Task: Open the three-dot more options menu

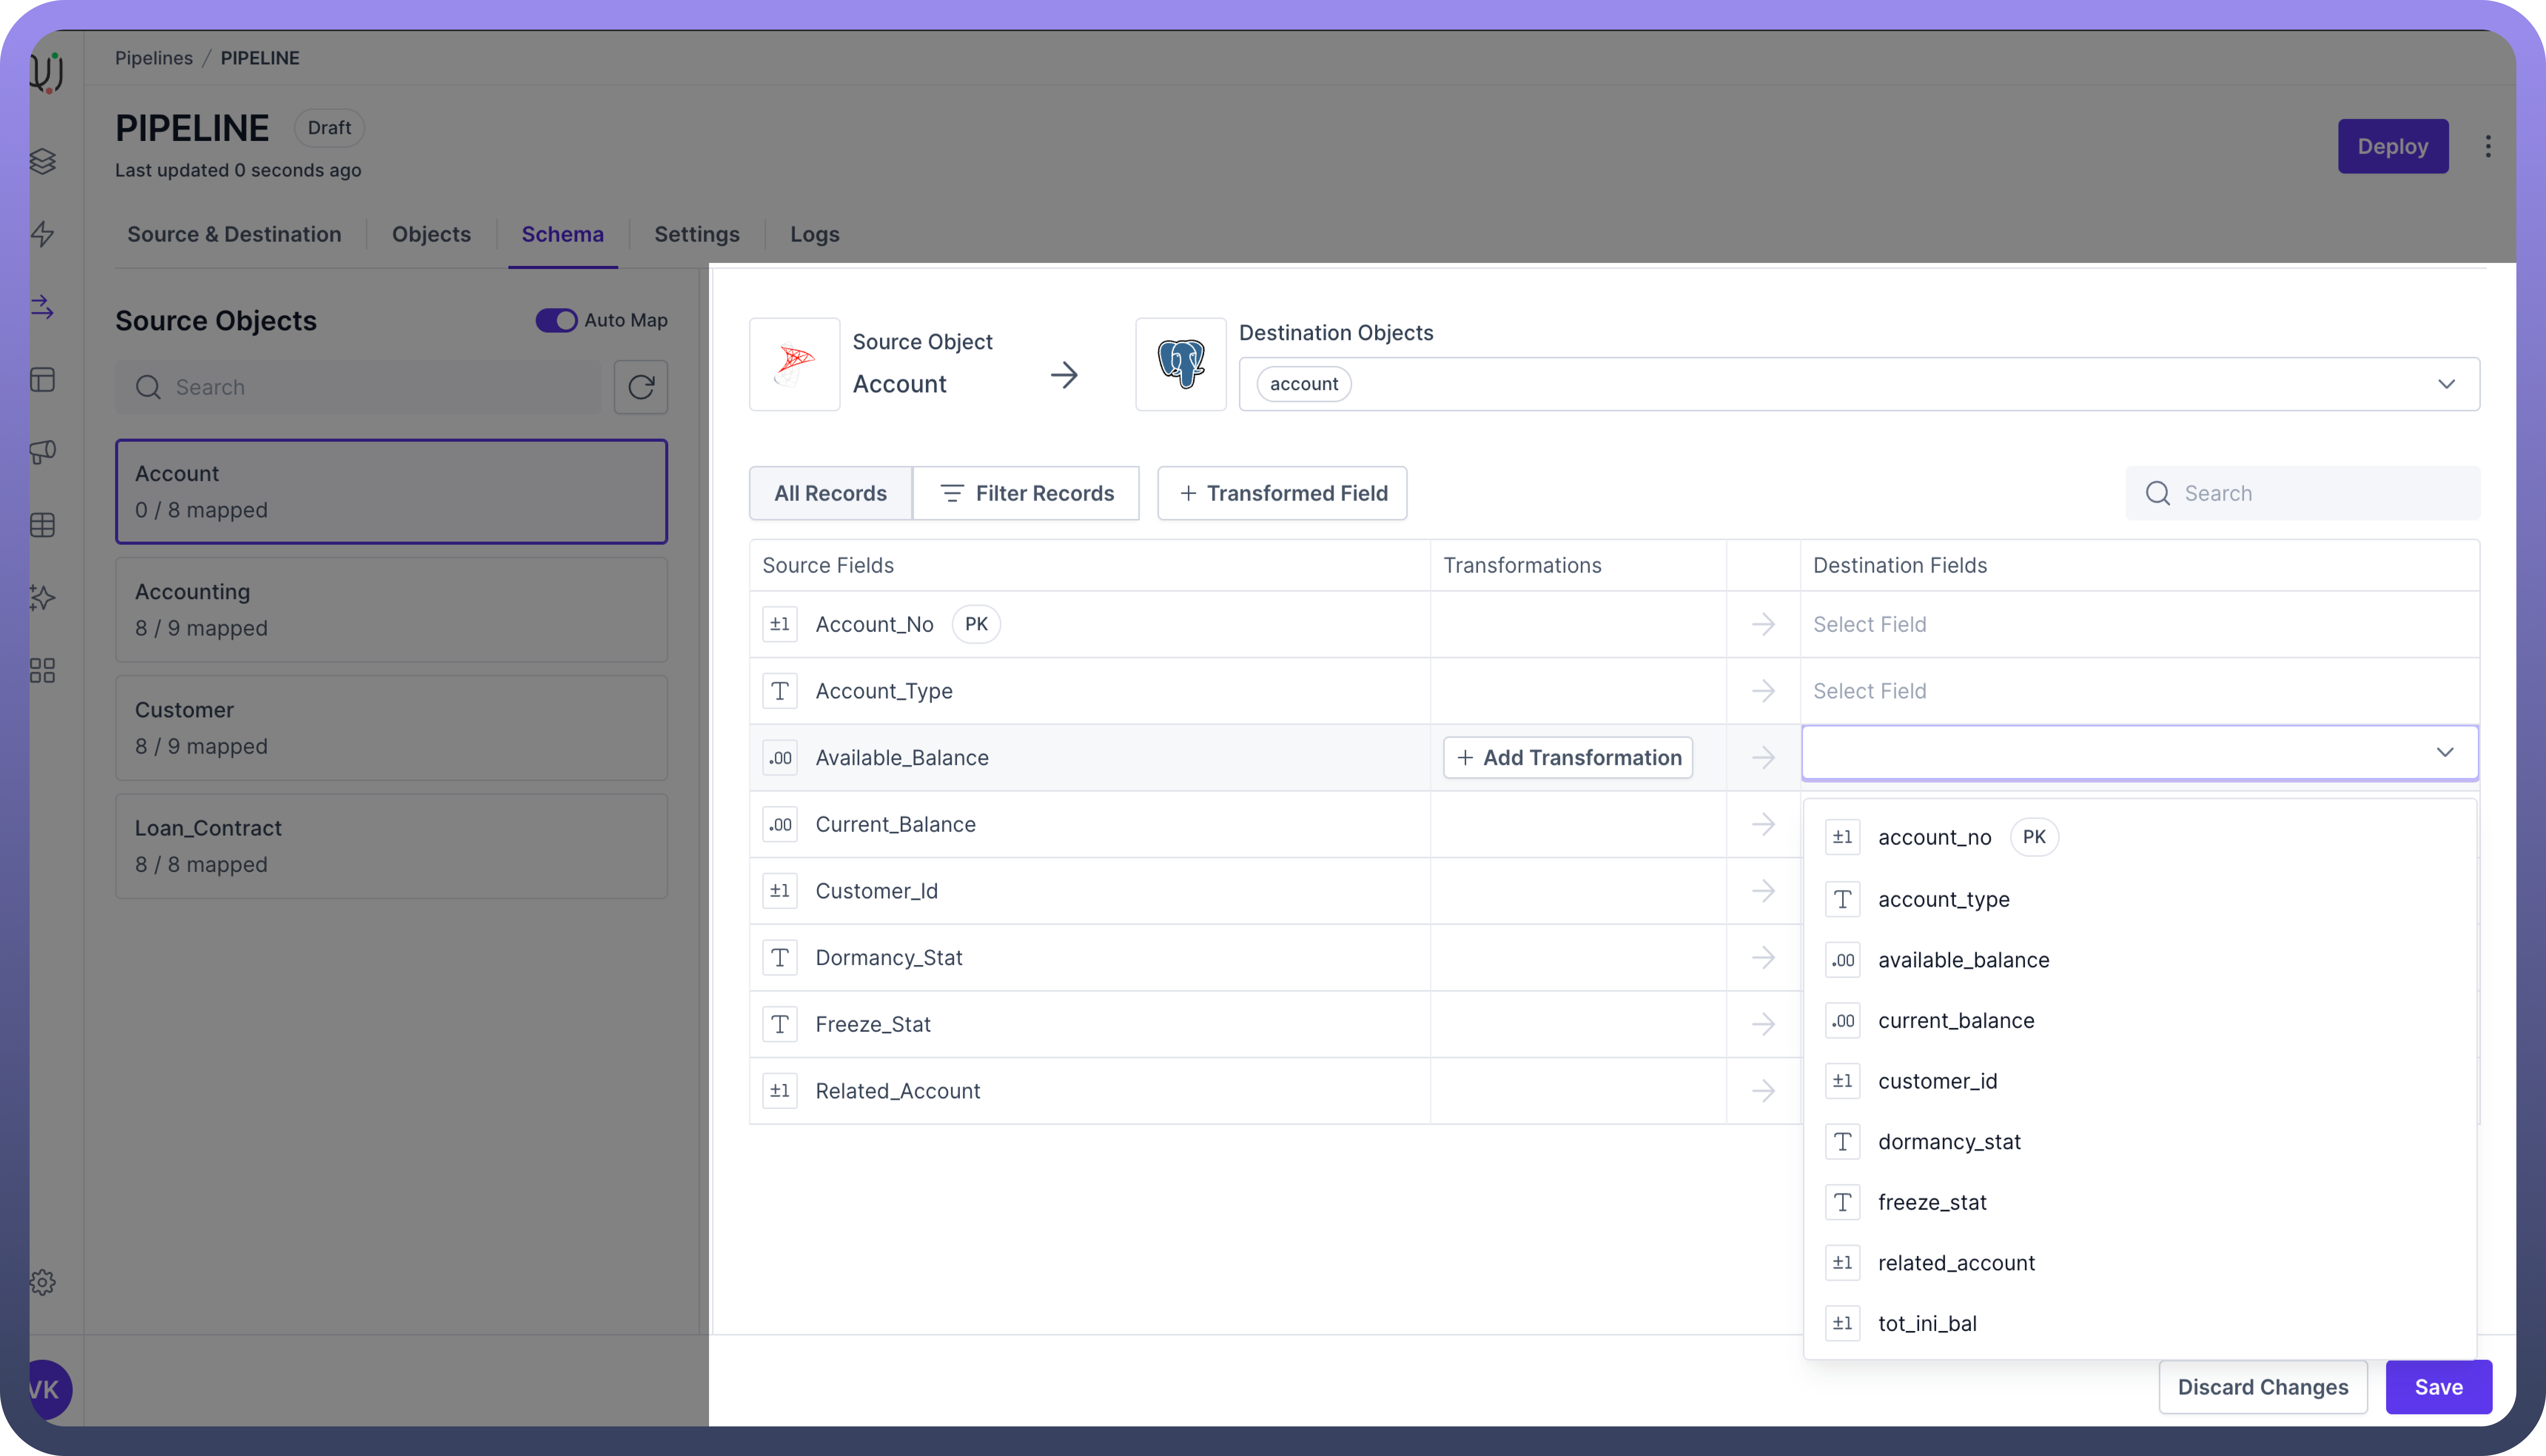Action: click(2488, 146)
